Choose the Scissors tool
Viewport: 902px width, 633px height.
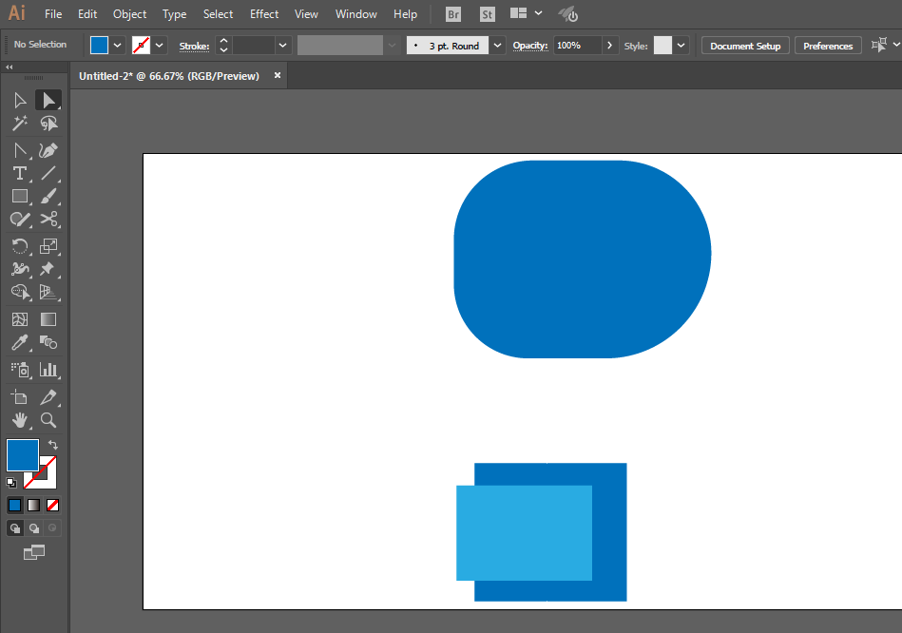coord(48,220)
